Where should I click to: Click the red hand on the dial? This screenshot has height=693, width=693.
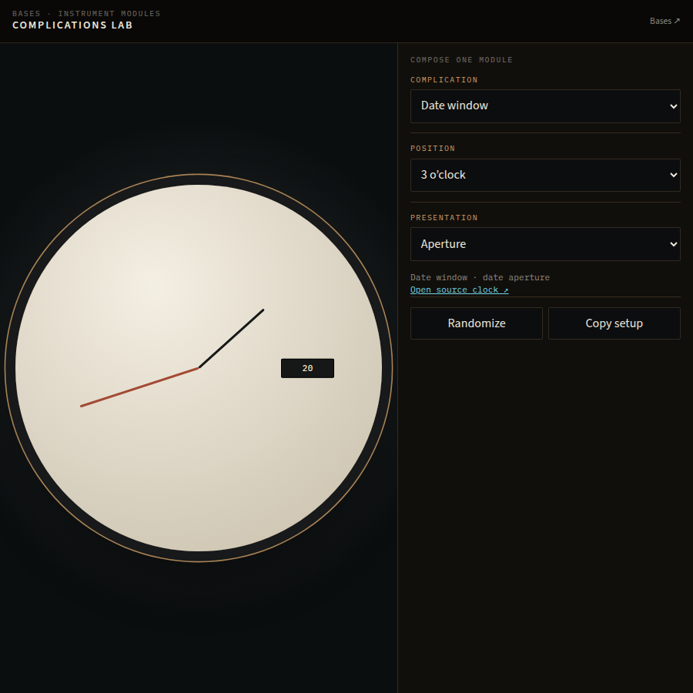click(x=139, y=387)
